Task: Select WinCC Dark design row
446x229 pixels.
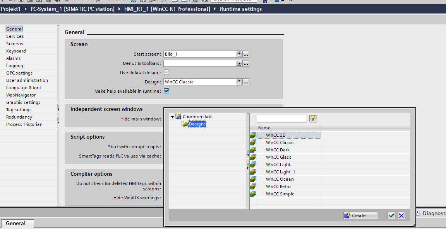Action: 289,150
